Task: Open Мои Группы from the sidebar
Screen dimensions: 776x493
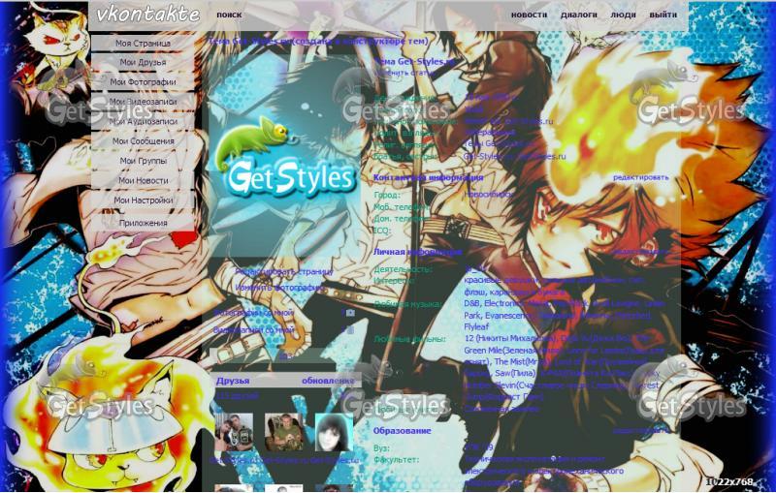Action: click(x=143, y=161)
